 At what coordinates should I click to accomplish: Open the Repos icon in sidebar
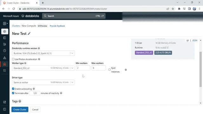pyautogui.click(x=5, y=44)
